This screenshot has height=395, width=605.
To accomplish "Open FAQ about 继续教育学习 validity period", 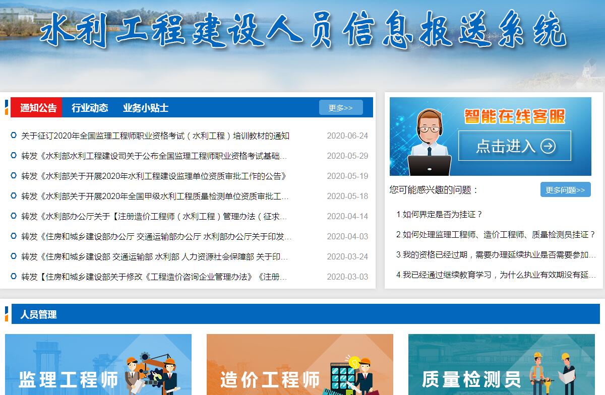I will tap(496, 275).
